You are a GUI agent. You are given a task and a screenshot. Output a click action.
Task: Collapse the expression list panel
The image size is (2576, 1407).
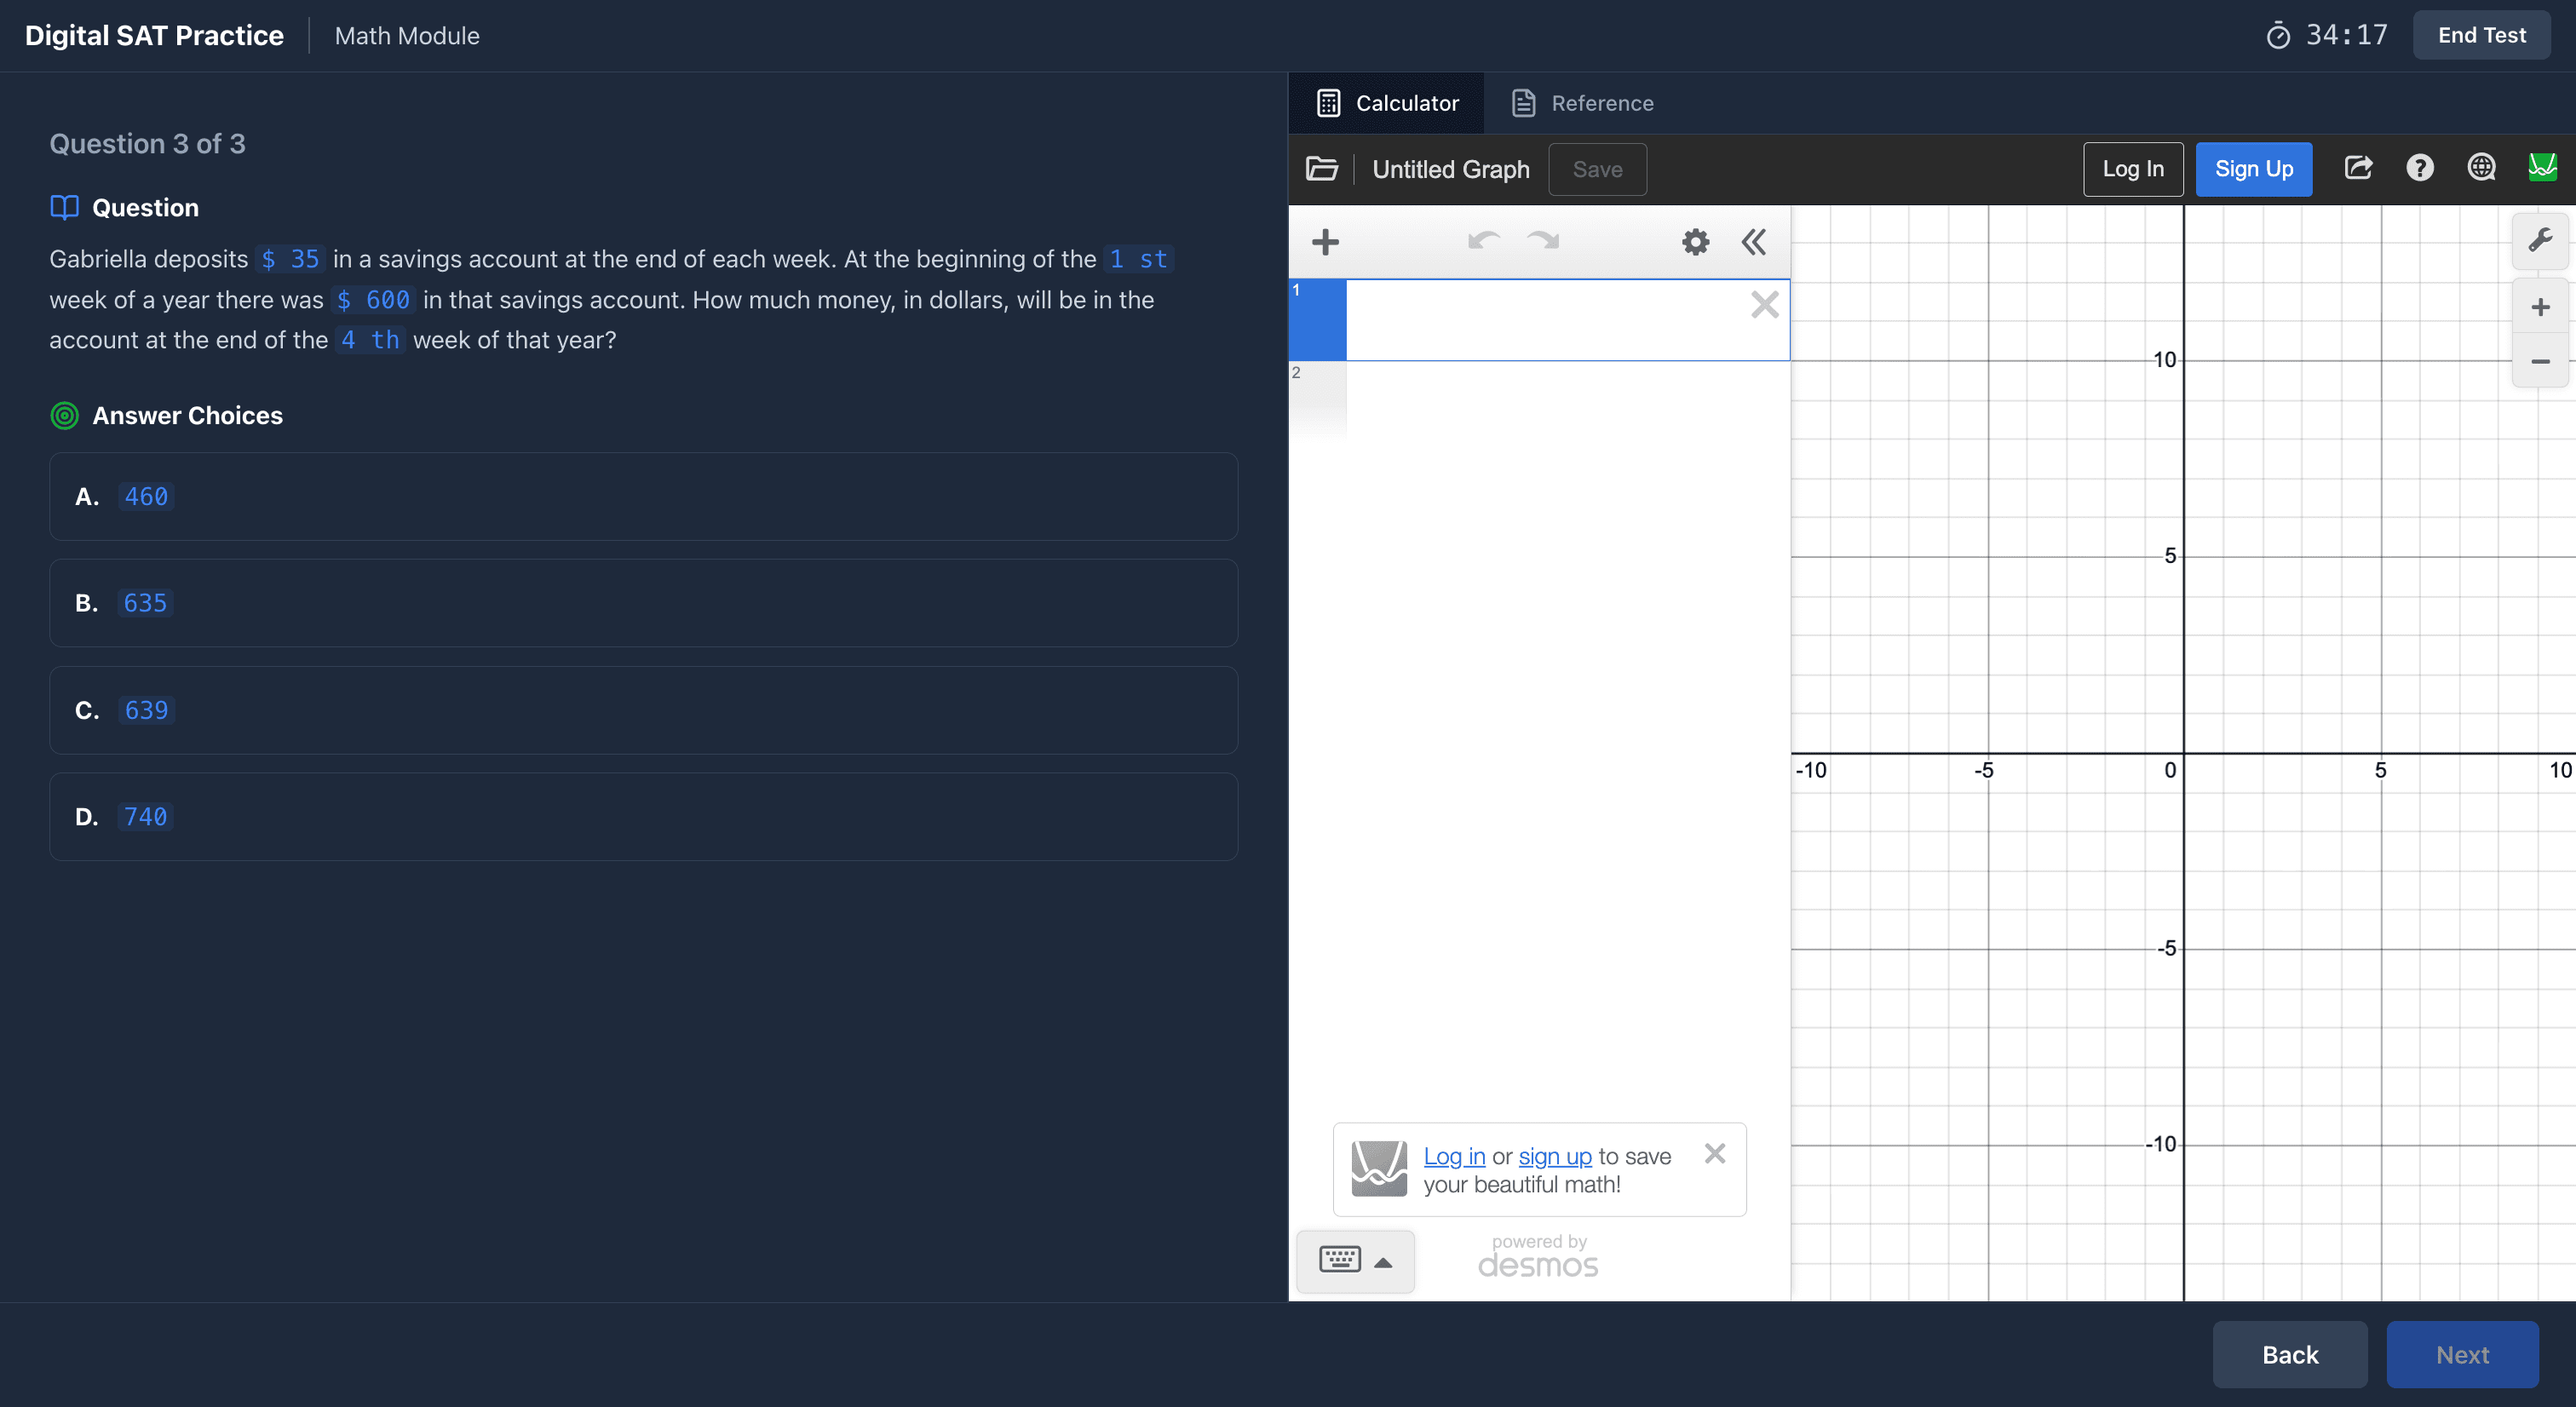1754,242
